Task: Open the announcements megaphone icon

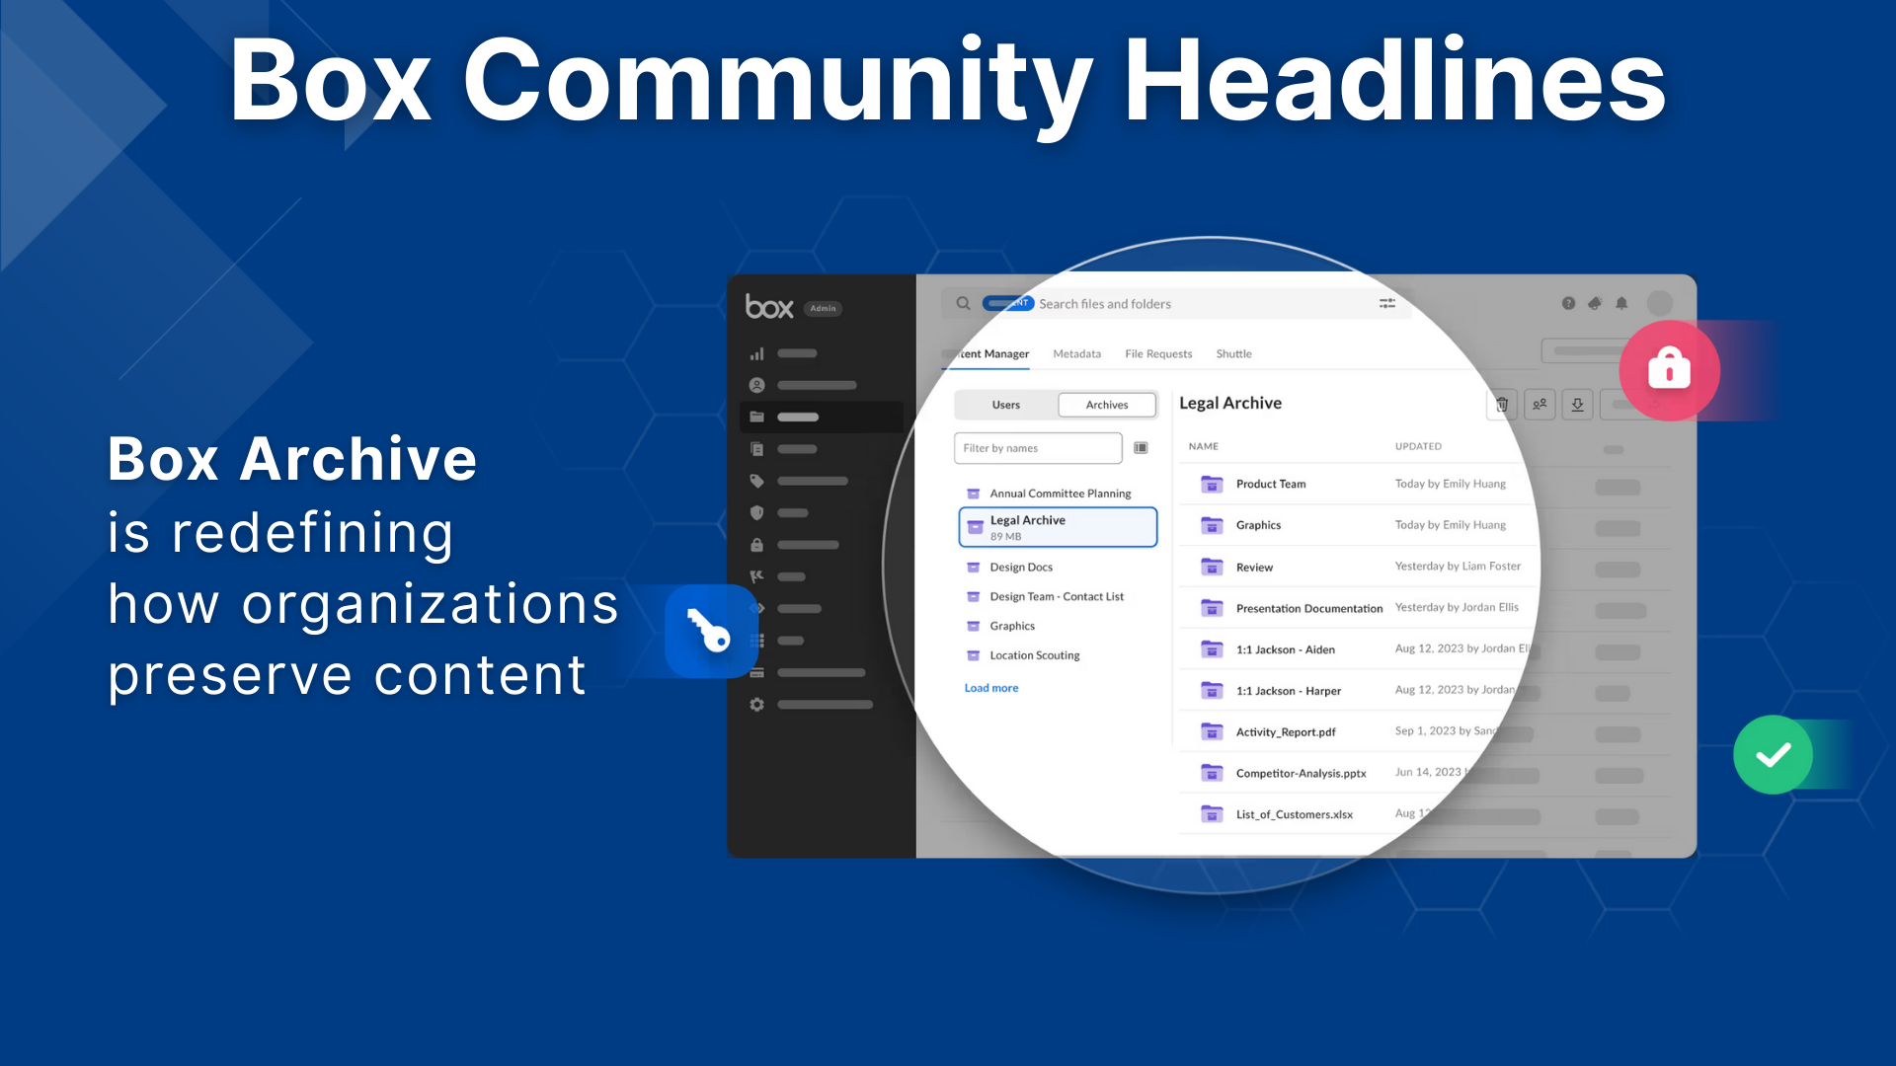Action: 1595,303
